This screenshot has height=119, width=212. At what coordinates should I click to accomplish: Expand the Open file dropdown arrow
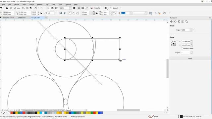tap(4, 8)
